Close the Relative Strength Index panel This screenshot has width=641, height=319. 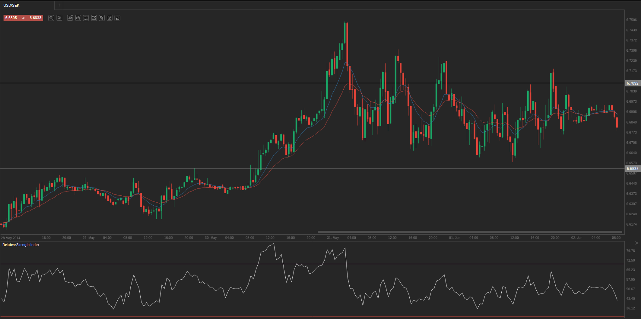(x=636, y=243)
